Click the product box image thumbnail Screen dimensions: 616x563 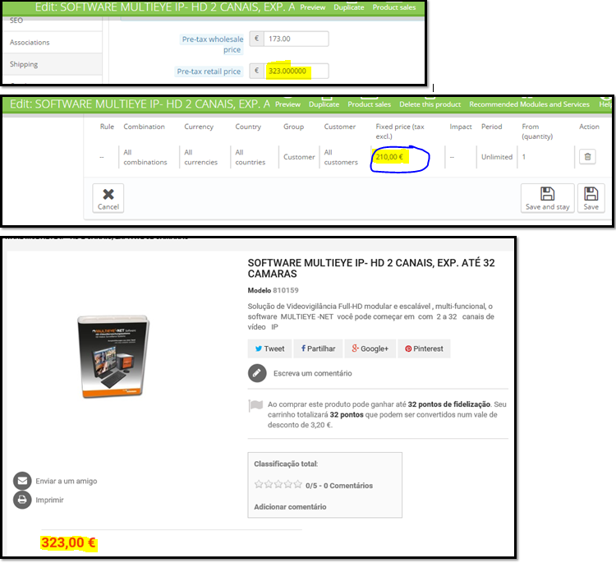pyautogui.click(x=113, y=357)
